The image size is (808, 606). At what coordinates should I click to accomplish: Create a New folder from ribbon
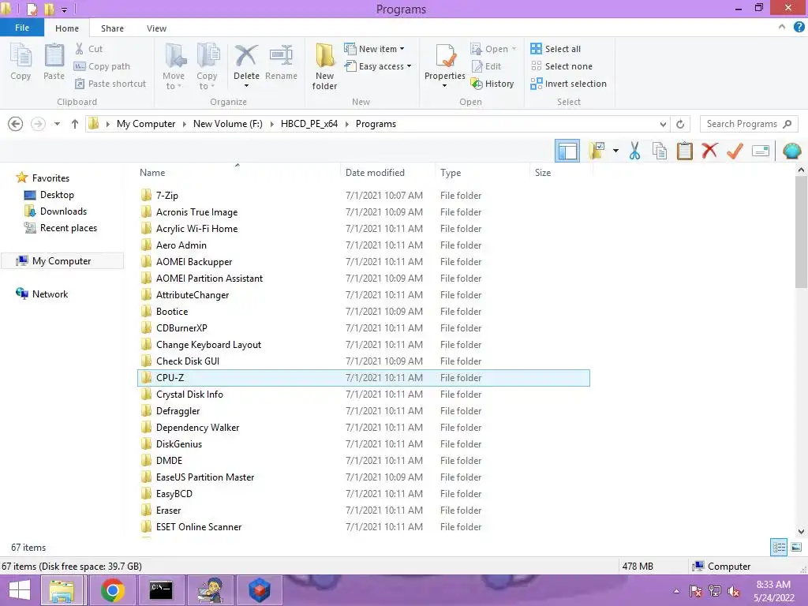click(324, 66)
